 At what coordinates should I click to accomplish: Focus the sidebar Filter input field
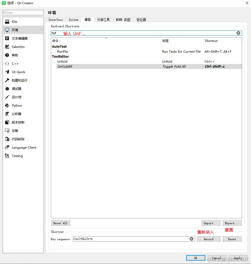point(23,13)
